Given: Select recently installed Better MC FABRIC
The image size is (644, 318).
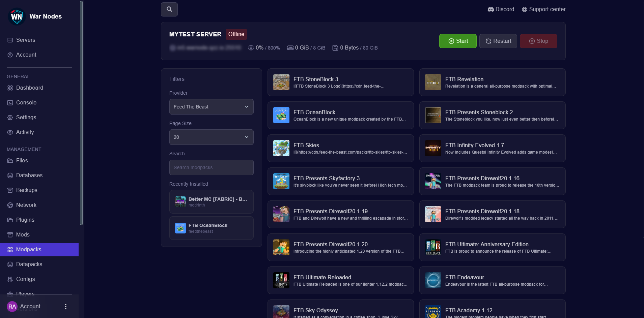Looking at the screenshot, I should click(x=212, y=202).
